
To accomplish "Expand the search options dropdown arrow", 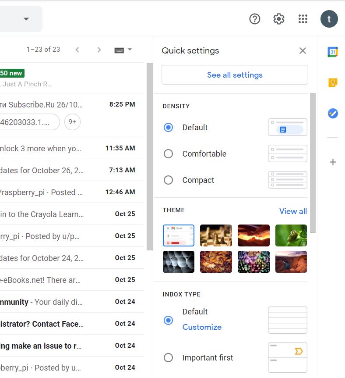I will (26, 19).
